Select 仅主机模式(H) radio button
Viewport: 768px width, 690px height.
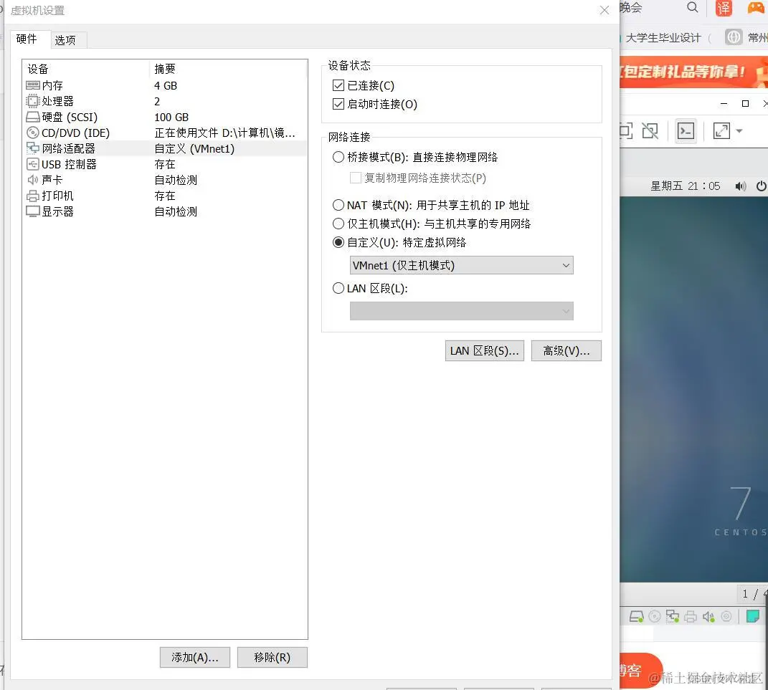pyautogui.click(x=338, y=224)
